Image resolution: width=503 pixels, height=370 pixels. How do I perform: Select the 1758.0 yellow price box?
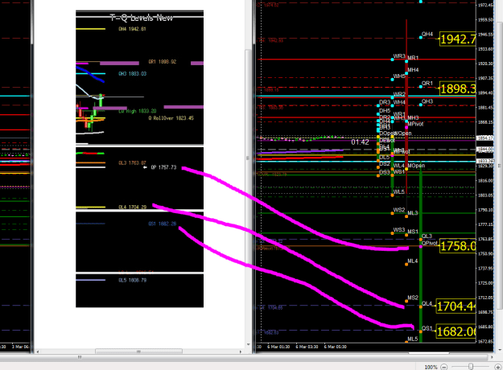(457, 246)
